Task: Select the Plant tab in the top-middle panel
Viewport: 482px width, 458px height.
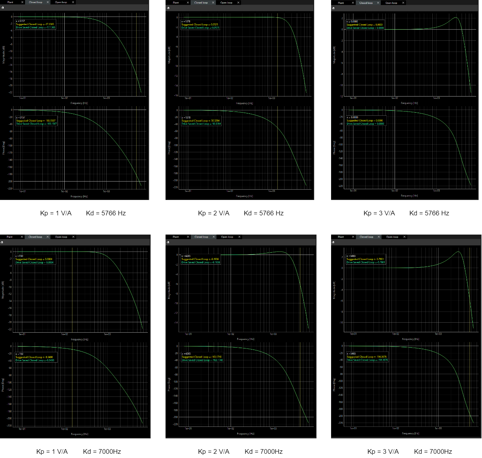Action: pos(175,2)
